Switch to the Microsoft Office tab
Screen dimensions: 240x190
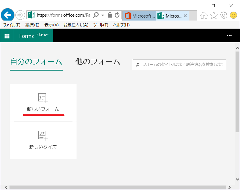click(x=139, y=16)
